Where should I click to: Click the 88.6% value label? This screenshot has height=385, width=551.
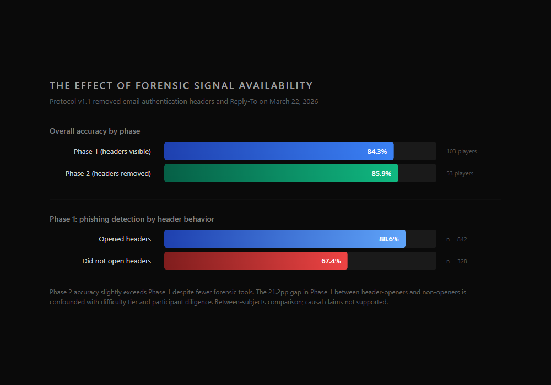389,239
